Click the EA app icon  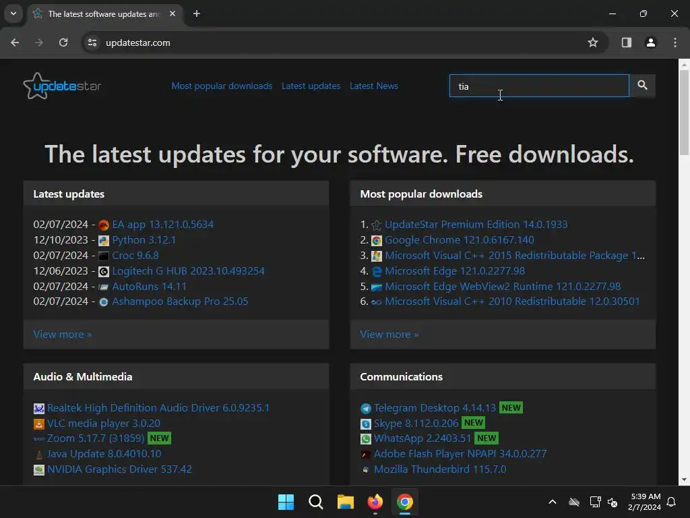(103, 225)
